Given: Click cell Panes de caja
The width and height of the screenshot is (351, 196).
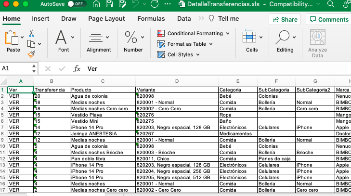Looking at the screenshot, I should pos(276,159).
